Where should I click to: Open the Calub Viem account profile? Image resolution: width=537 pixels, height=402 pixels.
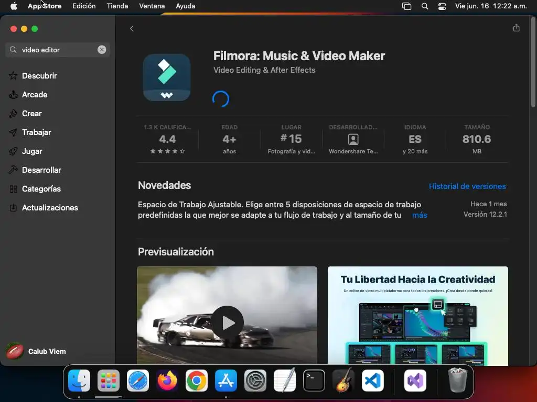click(36, 351)
